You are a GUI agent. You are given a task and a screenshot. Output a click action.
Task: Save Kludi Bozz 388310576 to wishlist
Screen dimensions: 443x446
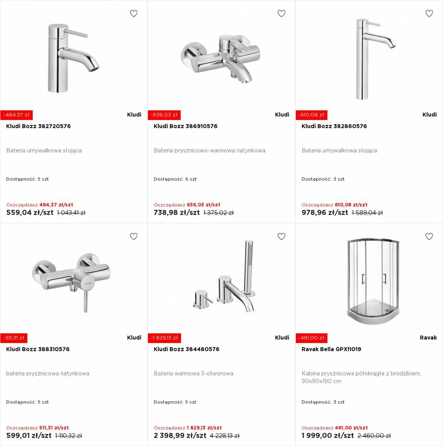point(134,236)
